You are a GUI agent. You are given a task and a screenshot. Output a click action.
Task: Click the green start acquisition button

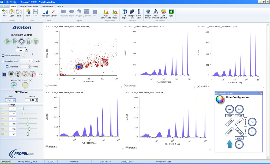[7, 41]
